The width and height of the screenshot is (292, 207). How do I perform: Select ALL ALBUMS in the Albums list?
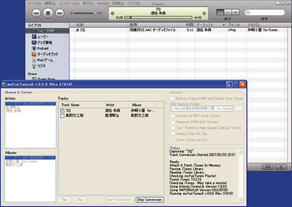click(x=30, y=158)
